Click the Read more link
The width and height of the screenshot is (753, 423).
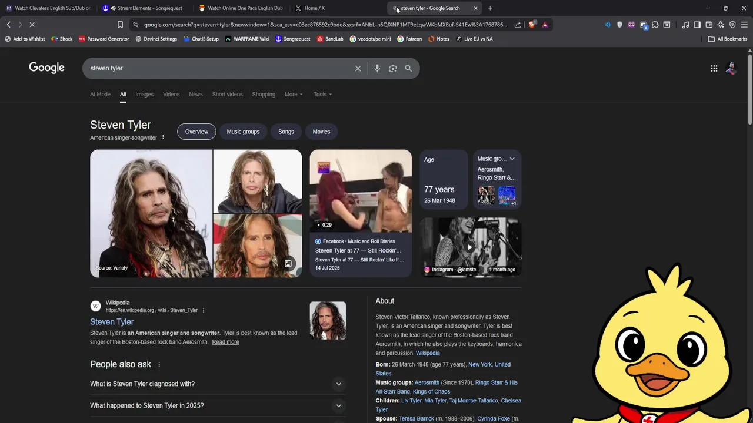(x=225, y=342)
